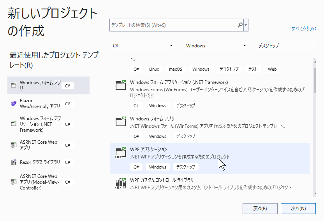Select recent Blazor WebAssembly アプリ template

[x=48, y=103]
